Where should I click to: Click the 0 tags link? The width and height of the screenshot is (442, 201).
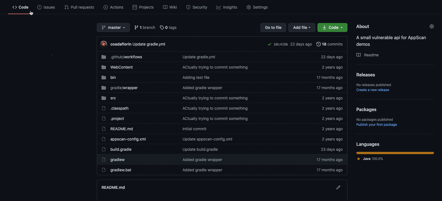click(168, 28)
